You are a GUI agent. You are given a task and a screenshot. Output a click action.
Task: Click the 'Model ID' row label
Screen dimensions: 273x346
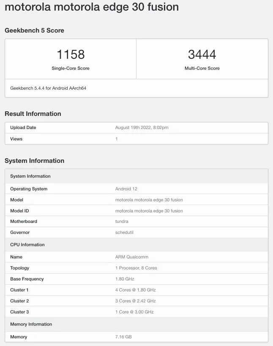coord(19,211)
